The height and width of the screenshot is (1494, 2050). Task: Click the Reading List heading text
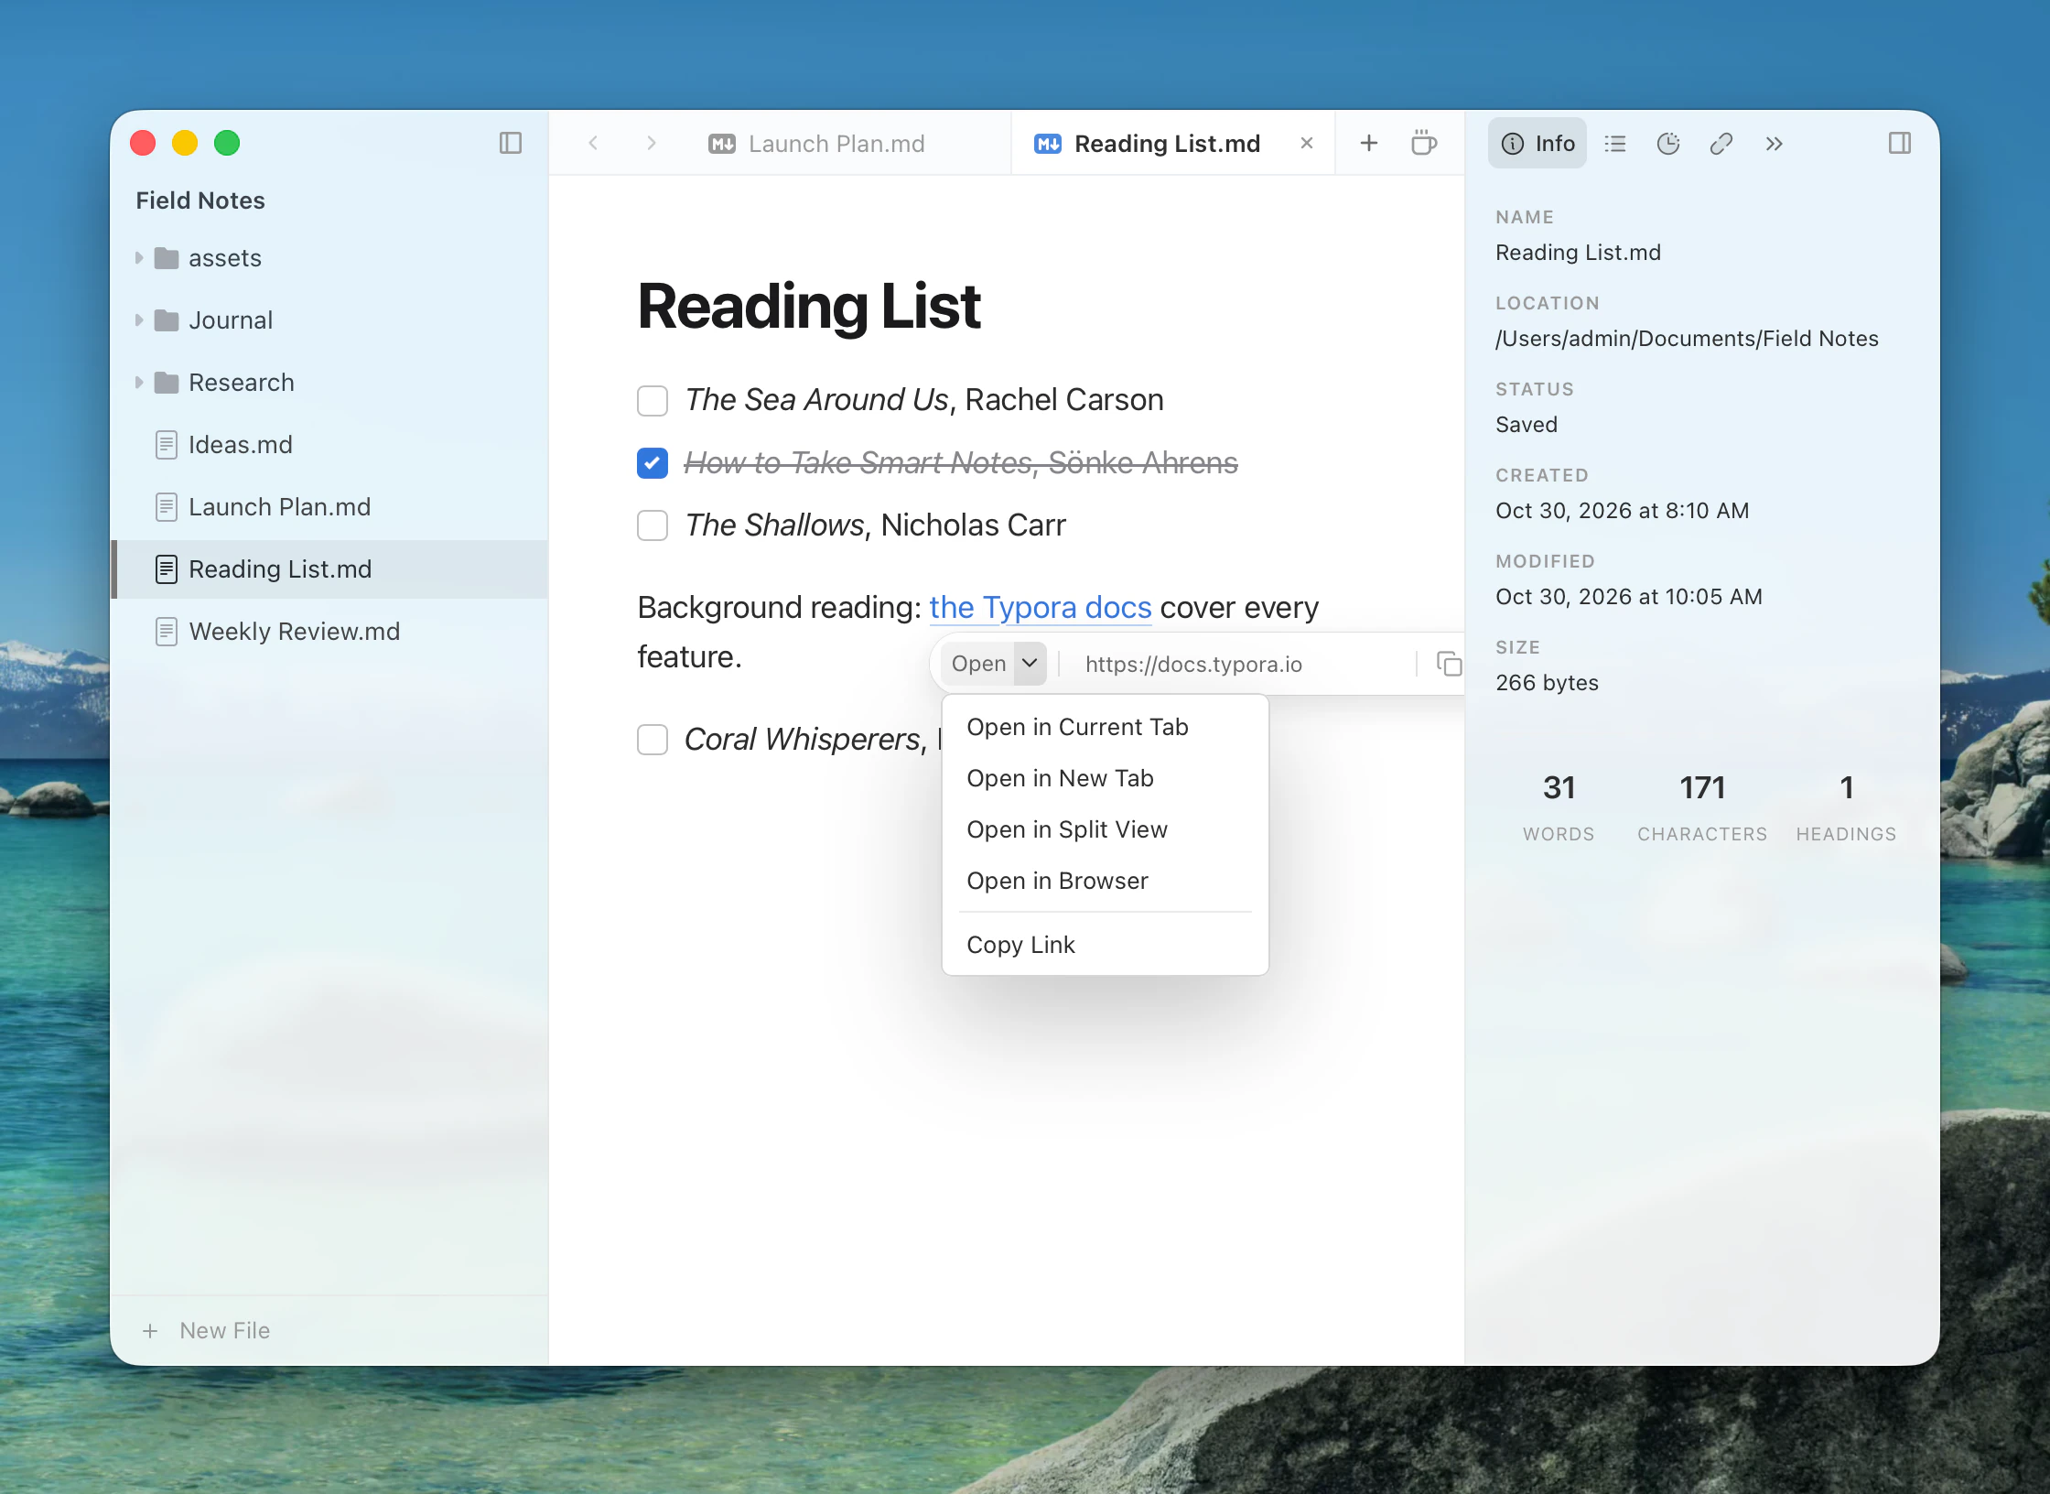(809, 307)
